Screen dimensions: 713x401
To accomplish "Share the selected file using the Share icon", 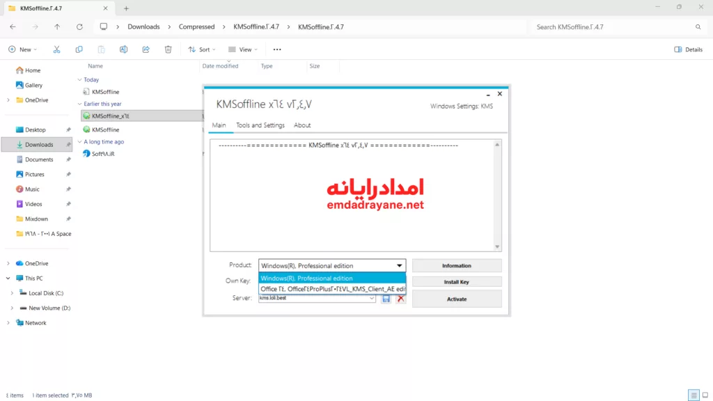I will (x=146, y=49).
